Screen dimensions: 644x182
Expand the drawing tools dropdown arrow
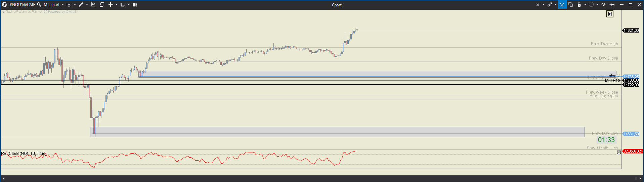pos(87,5)
